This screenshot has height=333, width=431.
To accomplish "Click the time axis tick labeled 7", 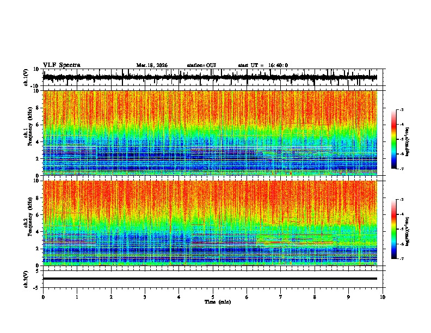I will tap(281, 297).
